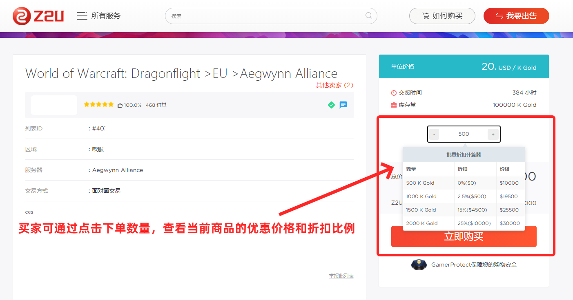
Task: Increase quantity with plus button
Action: (493, 134)
